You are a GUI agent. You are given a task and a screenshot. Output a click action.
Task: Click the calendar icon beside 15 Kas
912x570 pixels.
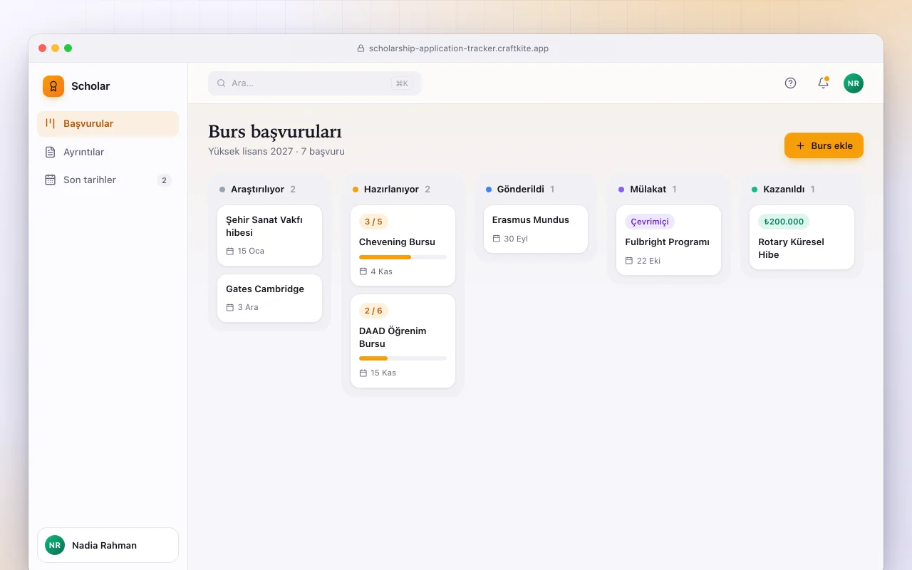pyautogui.click(x=363, y=373)
